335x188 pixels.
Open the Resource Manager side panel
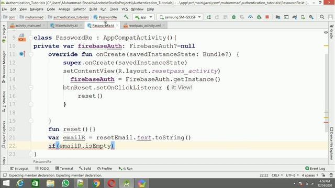[x=4, y=67]
